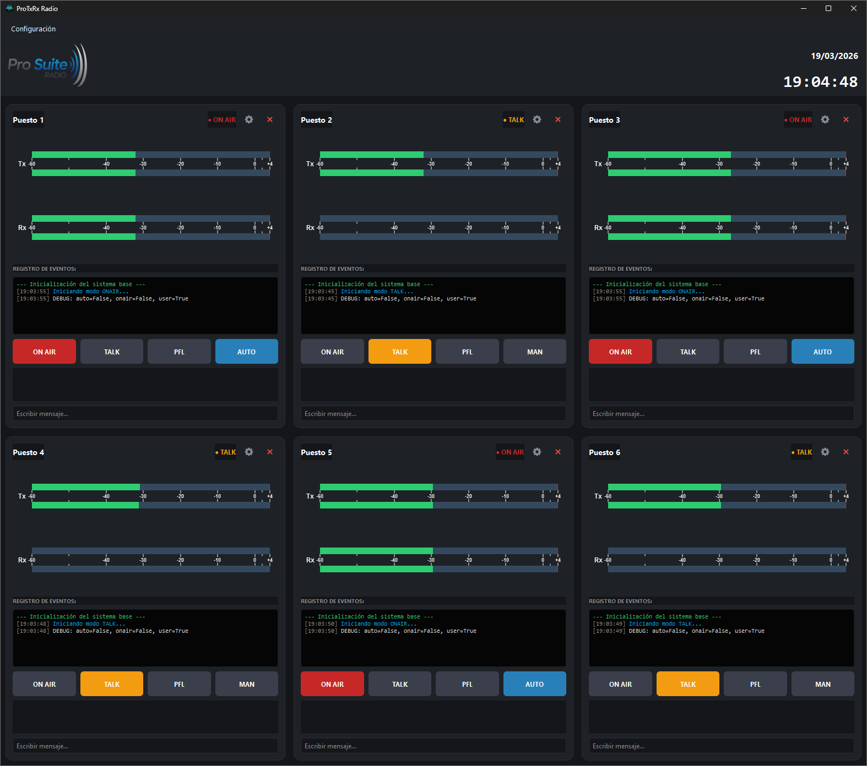The width and height of the screenshot is (867, 766).
Task: Click Puesto 1 message input field
Action: (x=145, y=414)
